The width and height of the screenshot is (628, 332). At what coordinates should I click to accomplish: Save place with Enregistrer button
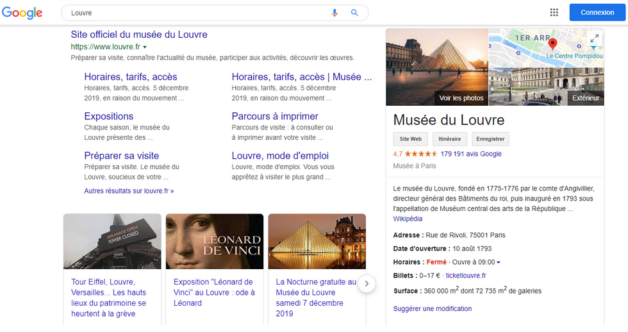pos(490,139)
